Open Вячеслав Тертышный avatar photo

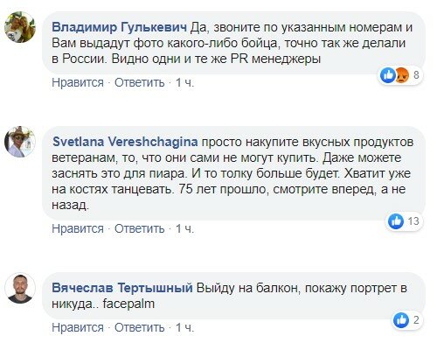[20, 288]
